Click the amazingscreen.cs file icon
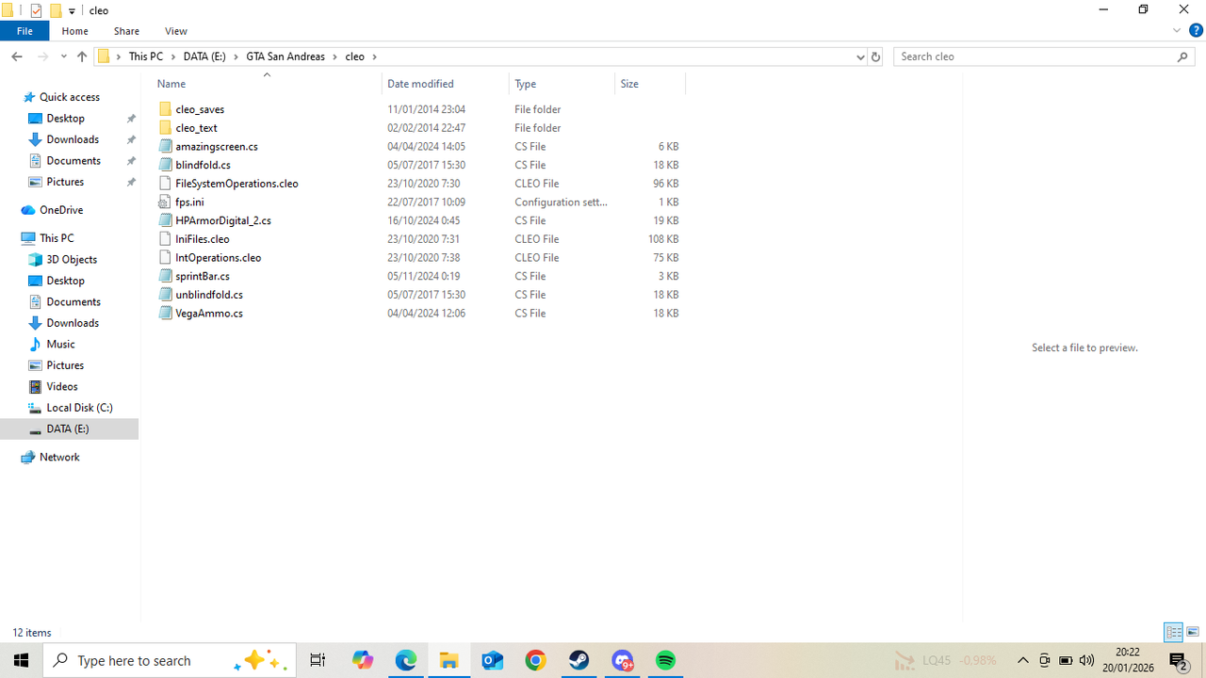Image resolution: width=1206 pixels, height=678 pixels. pos(166,146)
